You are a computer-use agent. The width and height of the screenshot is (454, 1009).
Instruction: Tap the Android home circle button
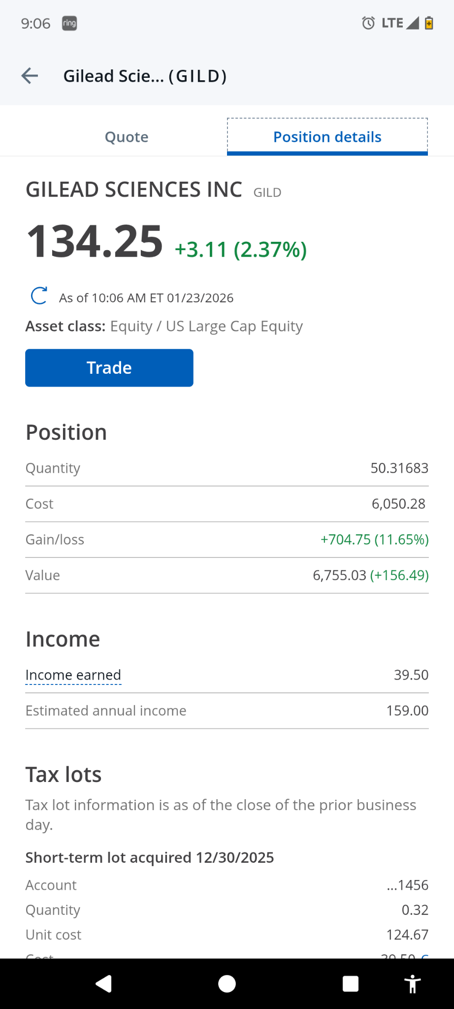[227, 983]
